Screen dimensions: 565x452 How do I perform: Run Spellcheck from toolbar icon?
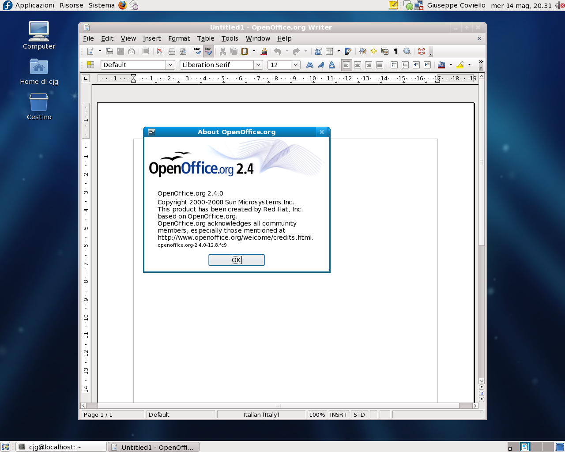click(197, 51)
